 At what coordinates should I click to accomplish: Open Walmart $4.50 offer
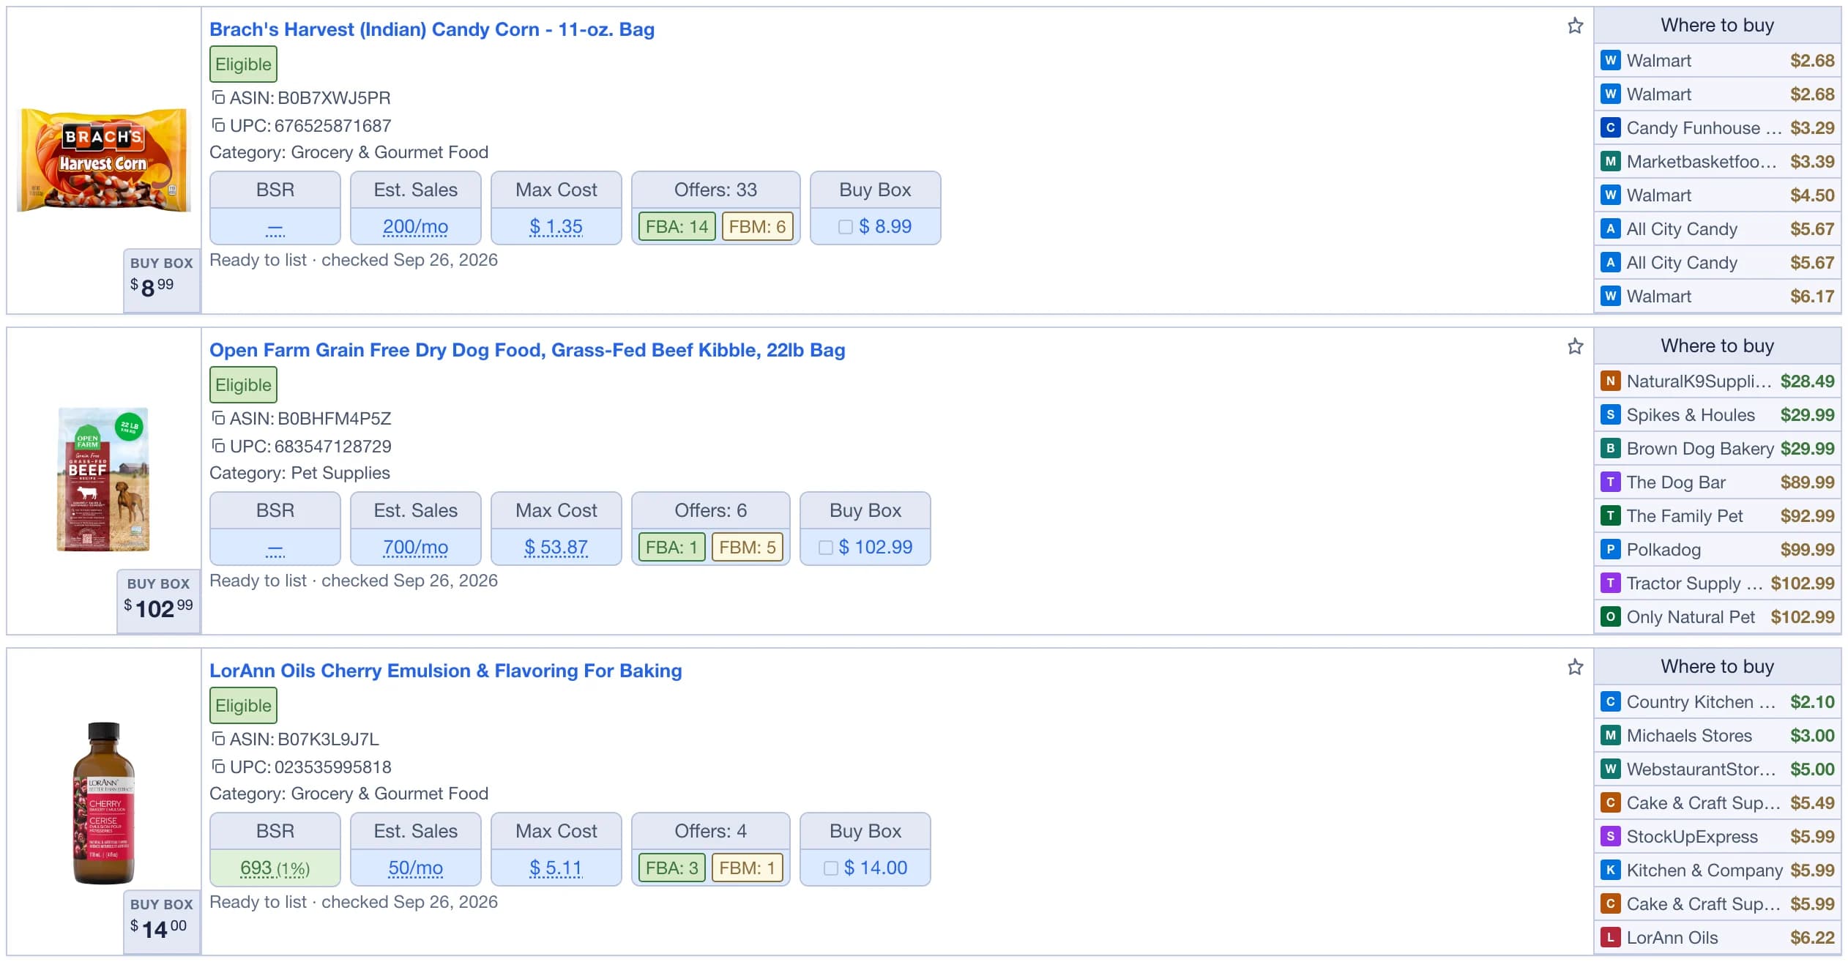[x=1717, y=195]
